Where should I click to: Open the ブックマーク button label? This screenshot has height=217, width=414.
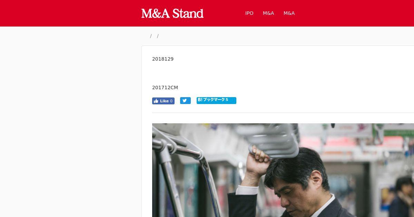pyautogui.click(x=214, y=100)
